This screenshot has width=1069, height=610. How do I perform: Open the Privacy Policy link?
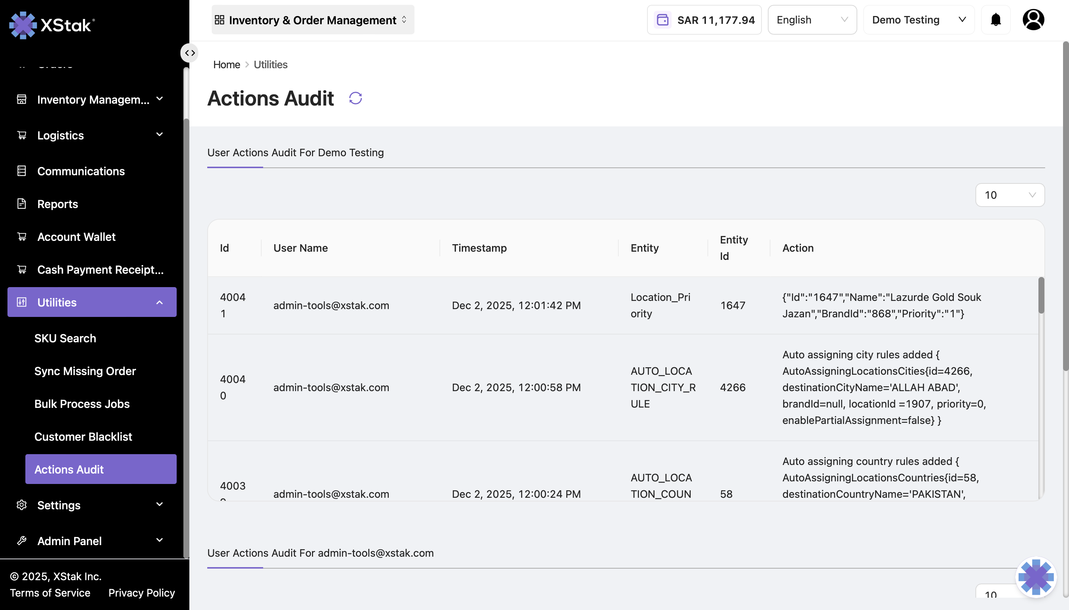click(x=142, y=592)
